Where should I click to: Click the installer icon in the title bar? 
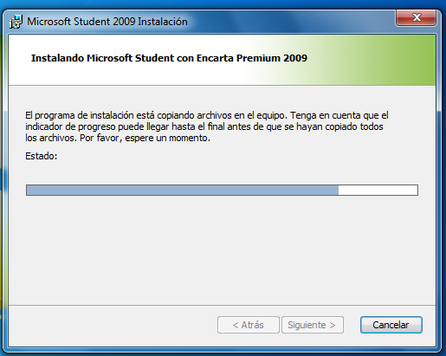[x=16, y=22]
